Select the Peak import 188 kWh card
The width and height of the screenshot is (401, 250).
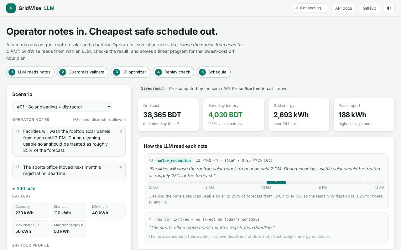[x=364, y=114]
